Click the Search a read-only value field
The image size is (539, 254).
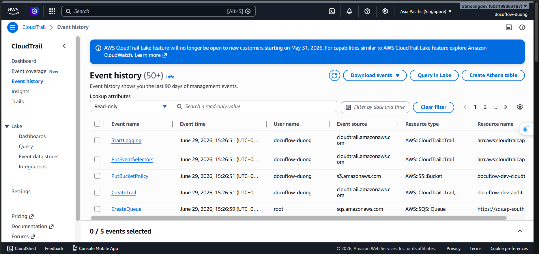254,106
